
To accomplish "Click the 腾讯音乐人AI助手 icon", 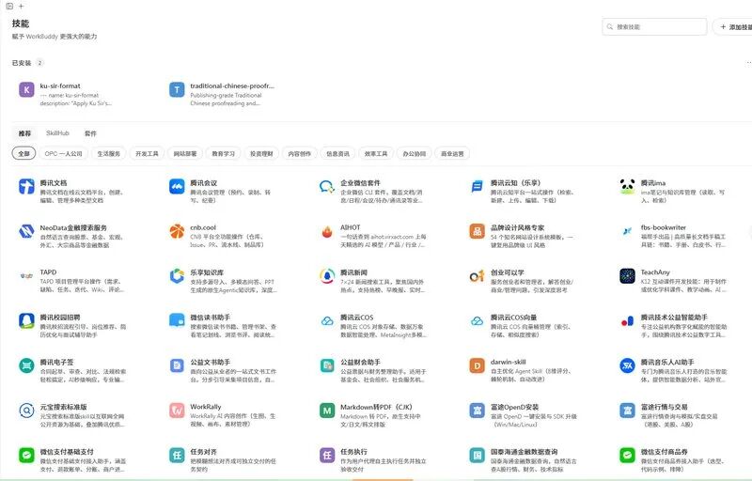I will click(627, 365).
